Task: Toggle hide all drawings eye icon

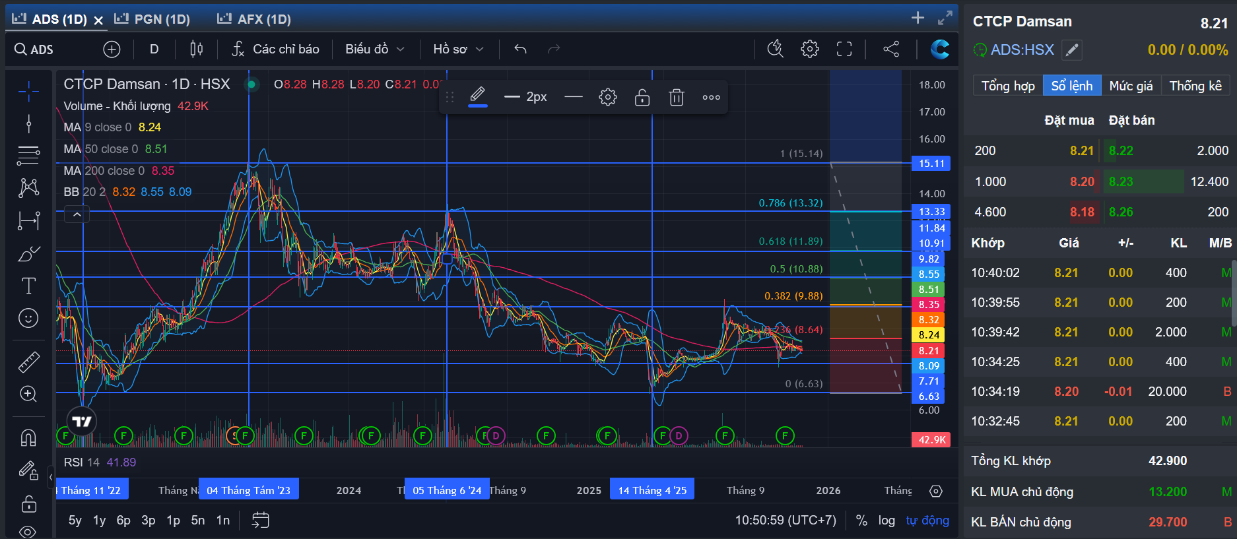Action: tap(28, 530)
